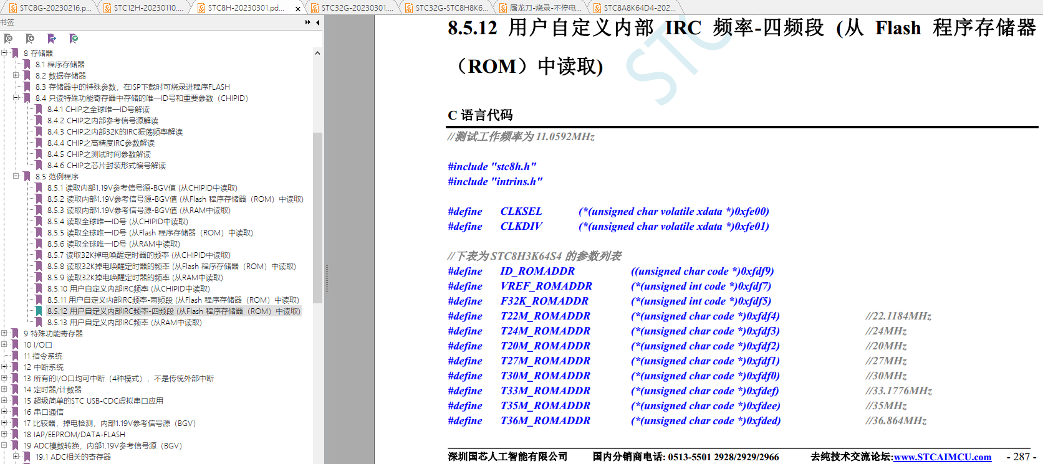1043x464 pixels.
Task: Click the PDF icon on the STC12H-20230110 tab
Action: tap(107, 8)
